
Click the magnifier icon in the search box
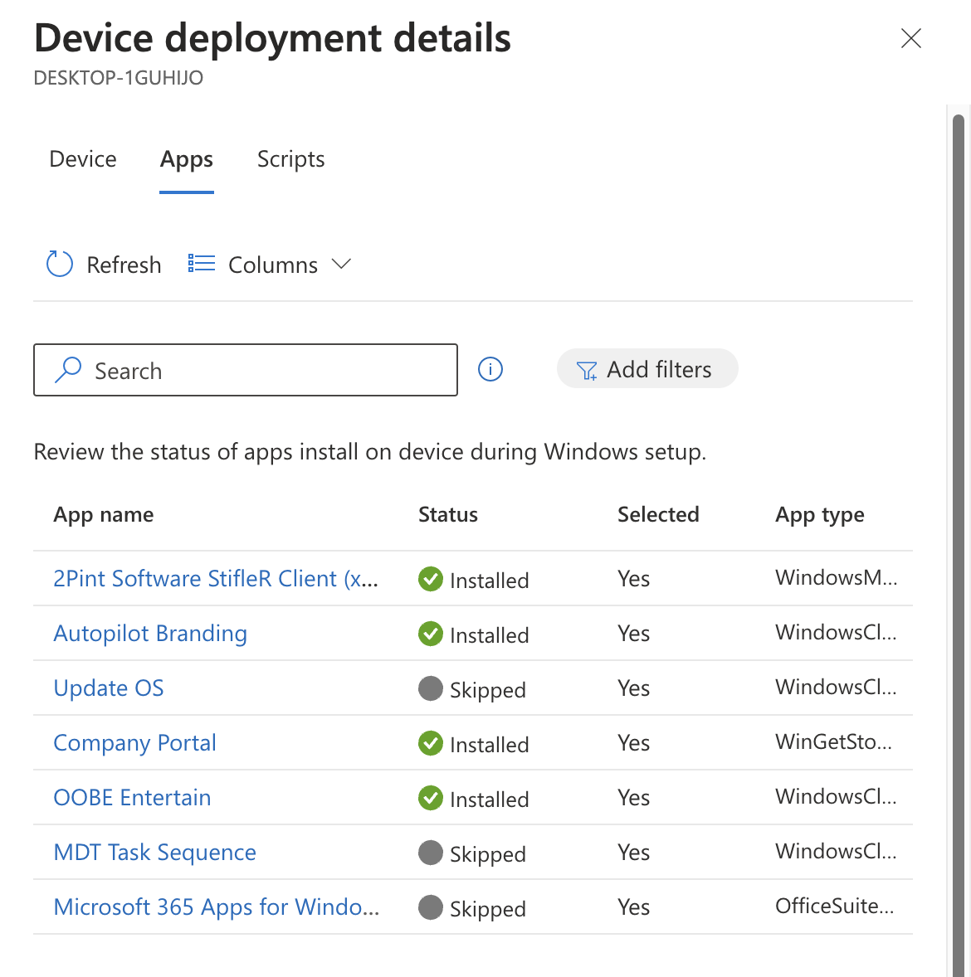pyautogui.click(x=67, y=370)
